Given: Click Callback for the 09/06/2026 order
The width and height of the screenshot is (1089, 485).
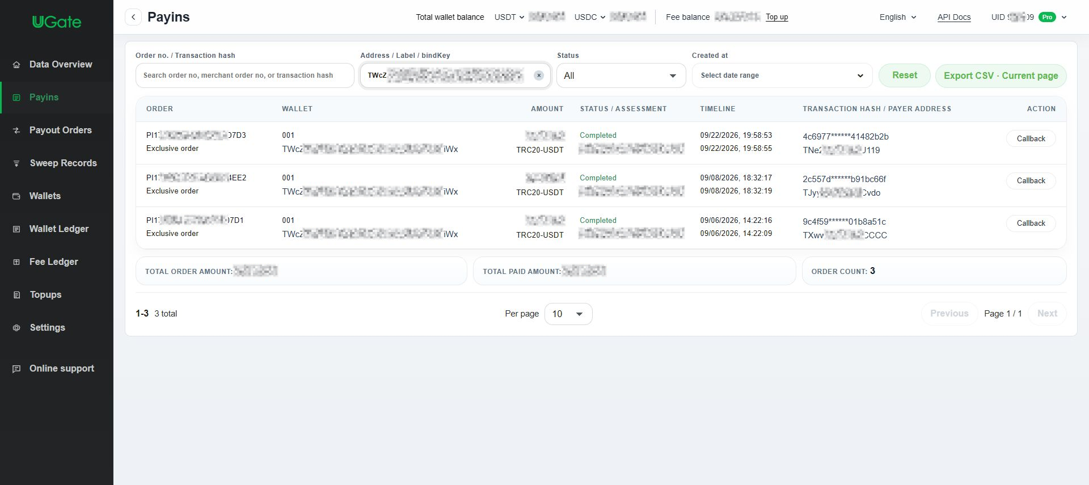Looking at the screenshot, I should tap(1031, 223).
